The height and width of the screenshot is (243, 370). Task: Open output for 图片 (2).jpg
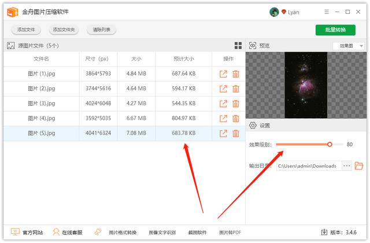pos(223,89)
